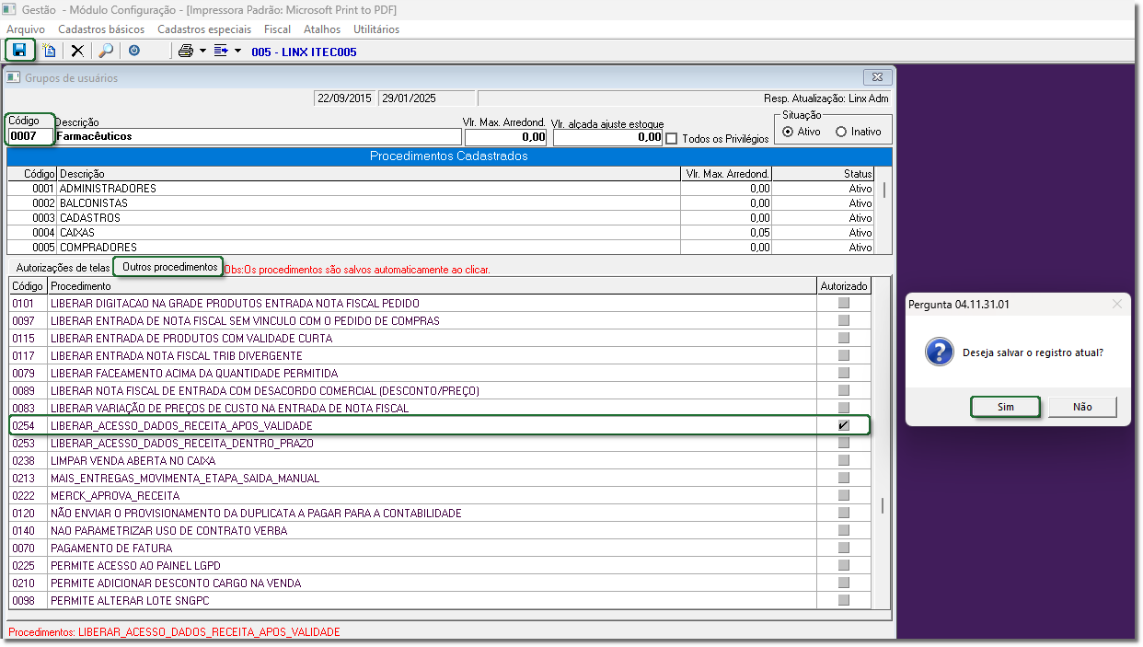The width and height of the screenshot is (1143, 647).
Task: Expand the export list dropdown arrow
Action: pyautogui.click(x=238, y=52)
